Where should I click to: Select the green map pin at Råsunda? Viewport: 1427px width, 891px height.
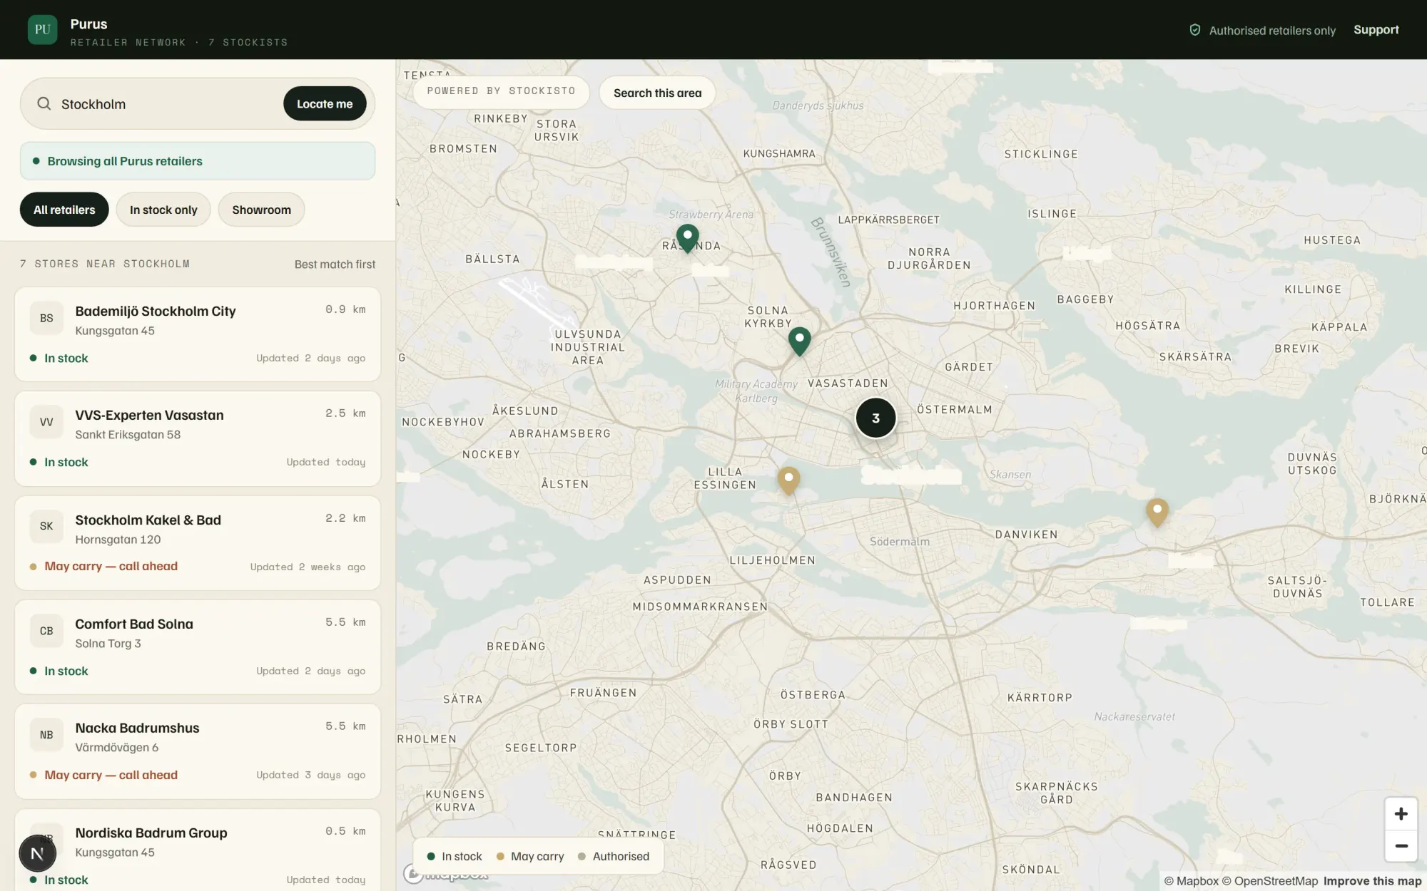687,238
